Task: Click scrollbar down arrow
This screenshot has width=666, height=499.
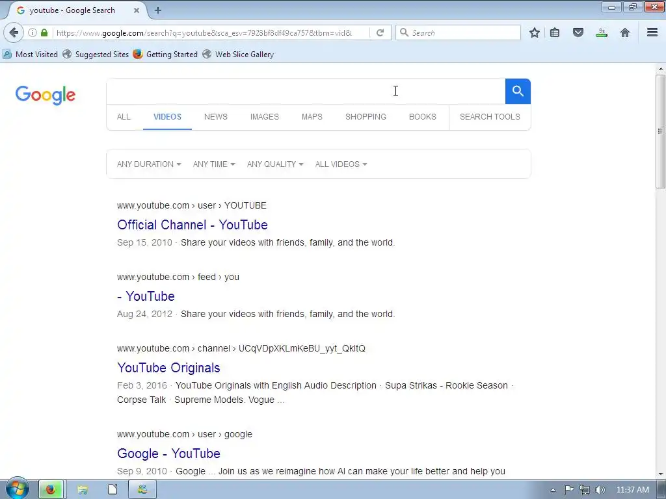Action: tap(661, 474)
